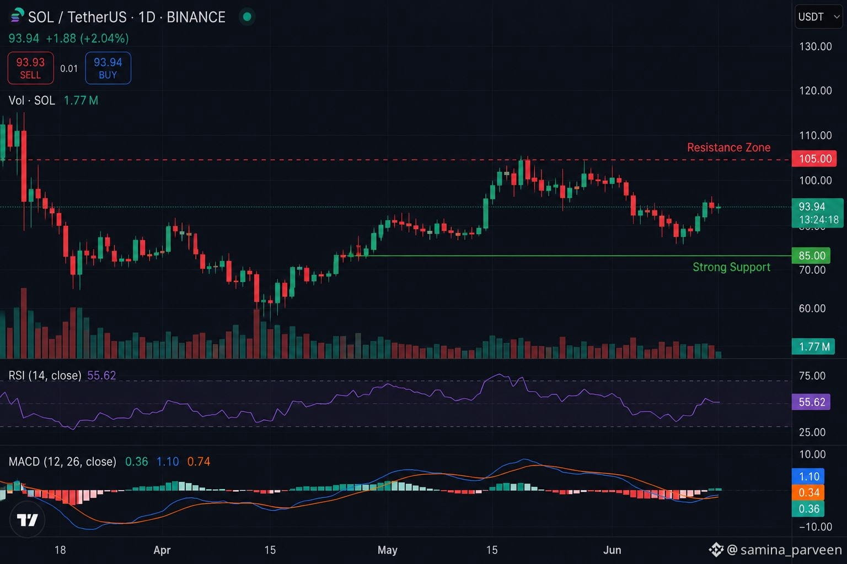Image resolution: width=847 pixels, height=564 pixels.
Task: Select the RSI (14, close) indicator label
Action: click(45, 376)
